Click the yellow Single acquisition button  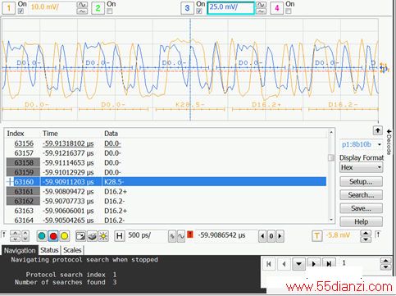pos(65,236)
